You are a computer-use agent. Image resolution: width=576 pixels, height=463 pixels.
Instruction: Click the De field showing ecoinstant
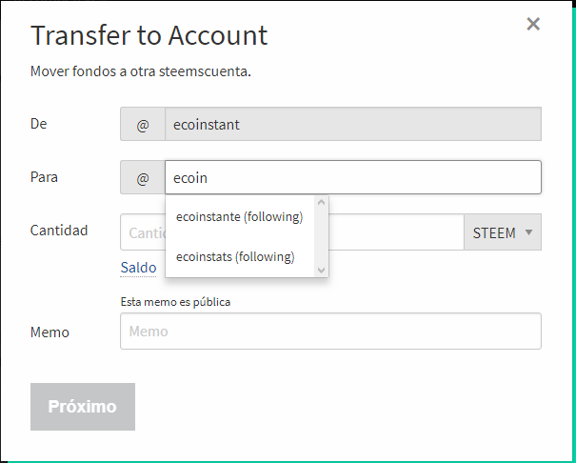(x=352, y=125)
